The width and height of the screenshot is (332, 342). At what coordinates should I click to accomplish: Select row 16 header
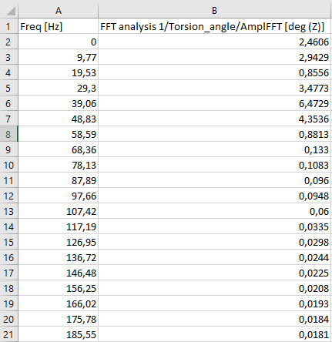pyautogui.click(x=8, y=257)
